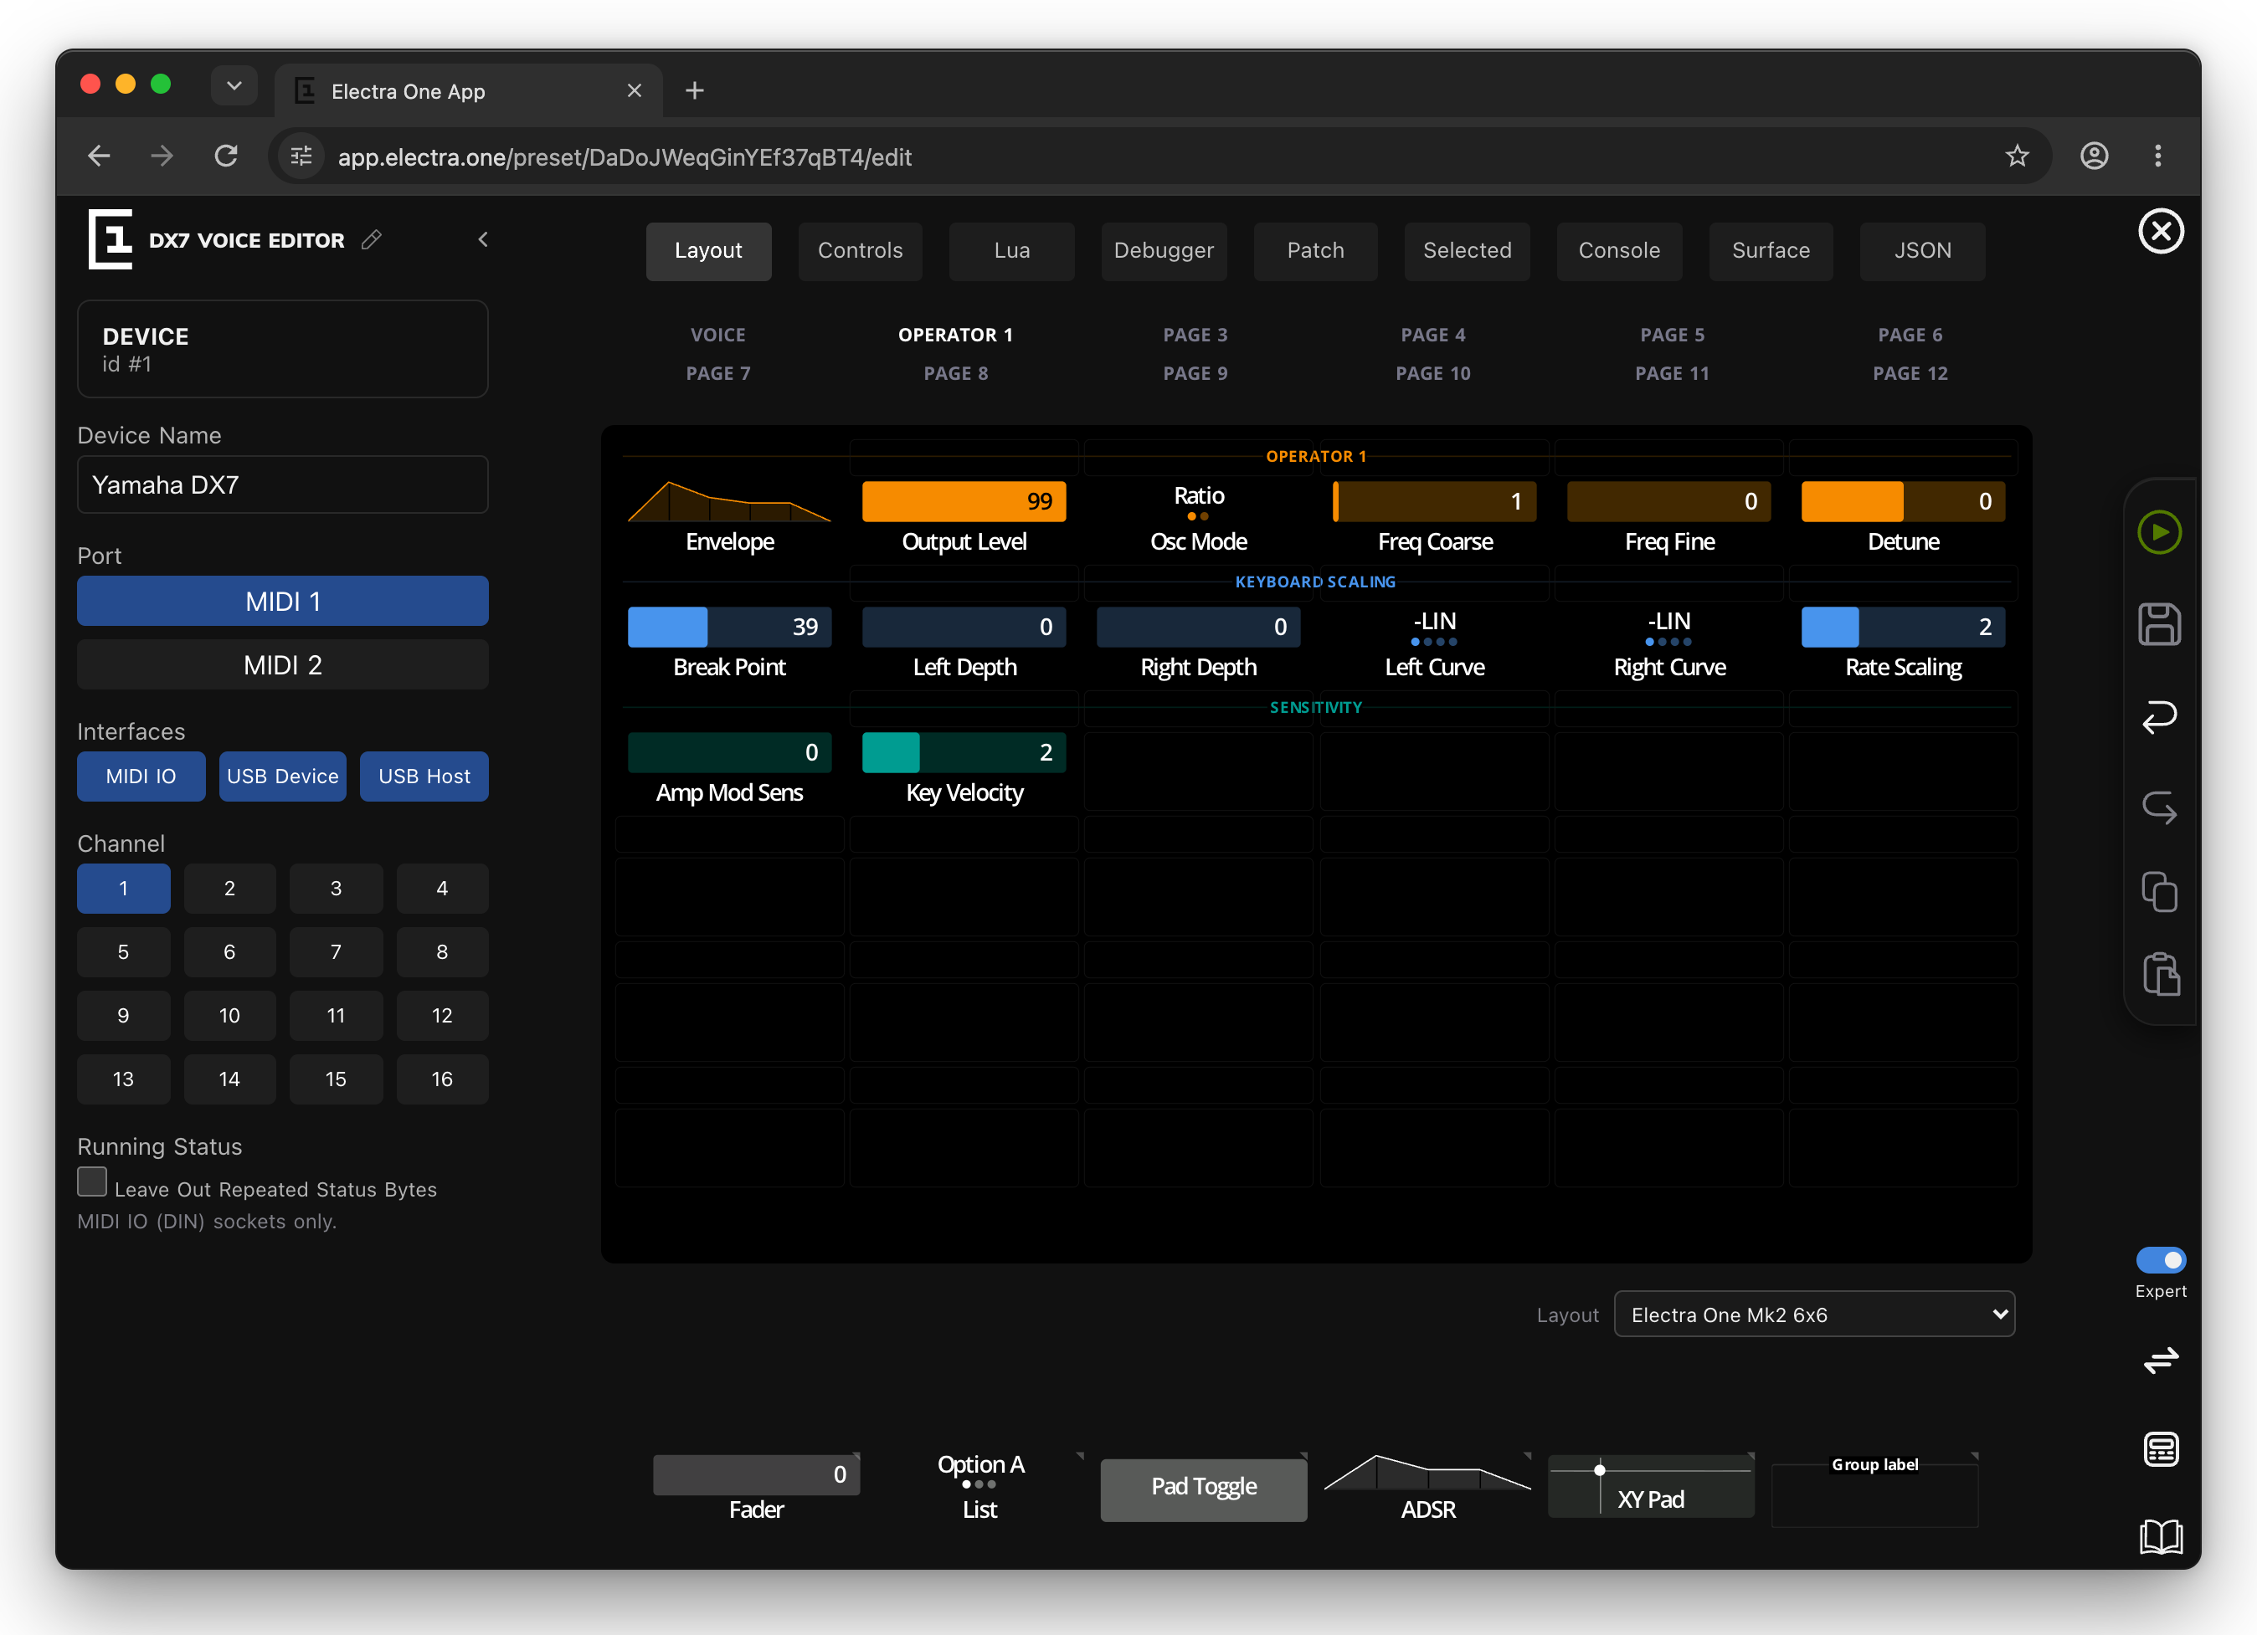The width and height of the screenshot is (2257, 1635).
Task: Open the Selected tab
Action: [1467, 251]
